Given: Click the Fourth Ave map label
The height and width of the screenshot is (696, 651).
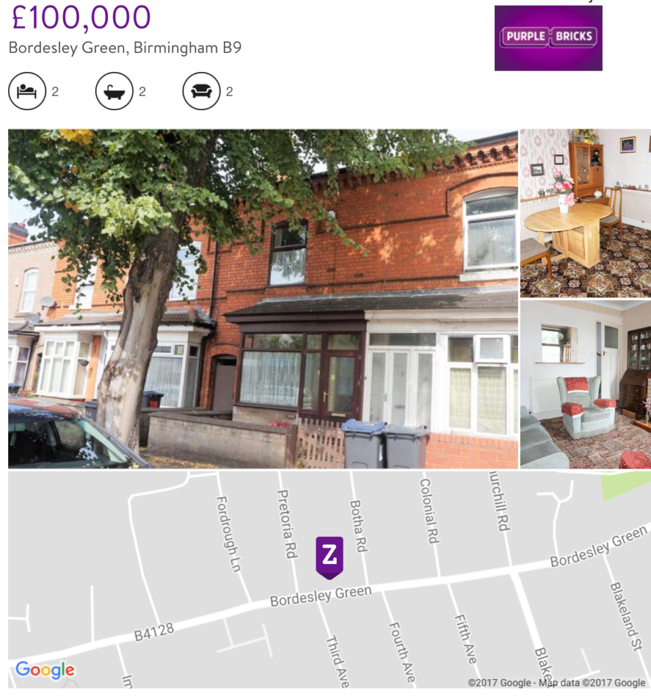Looking at the screenshot, I should click(403, 652).
